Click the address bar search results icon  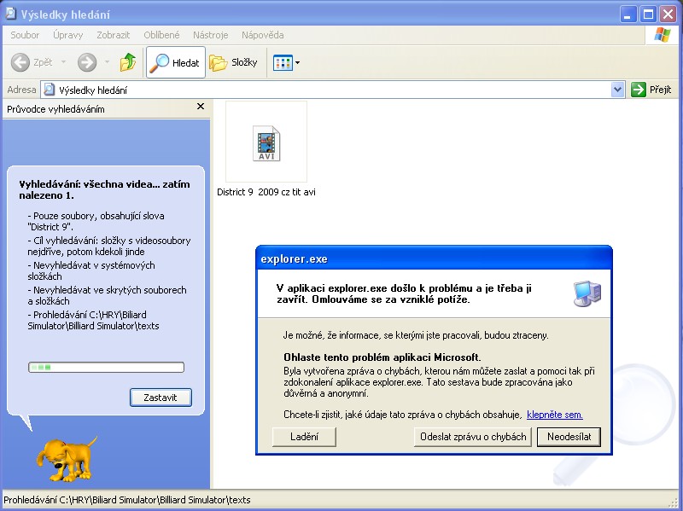pos(50,90)
